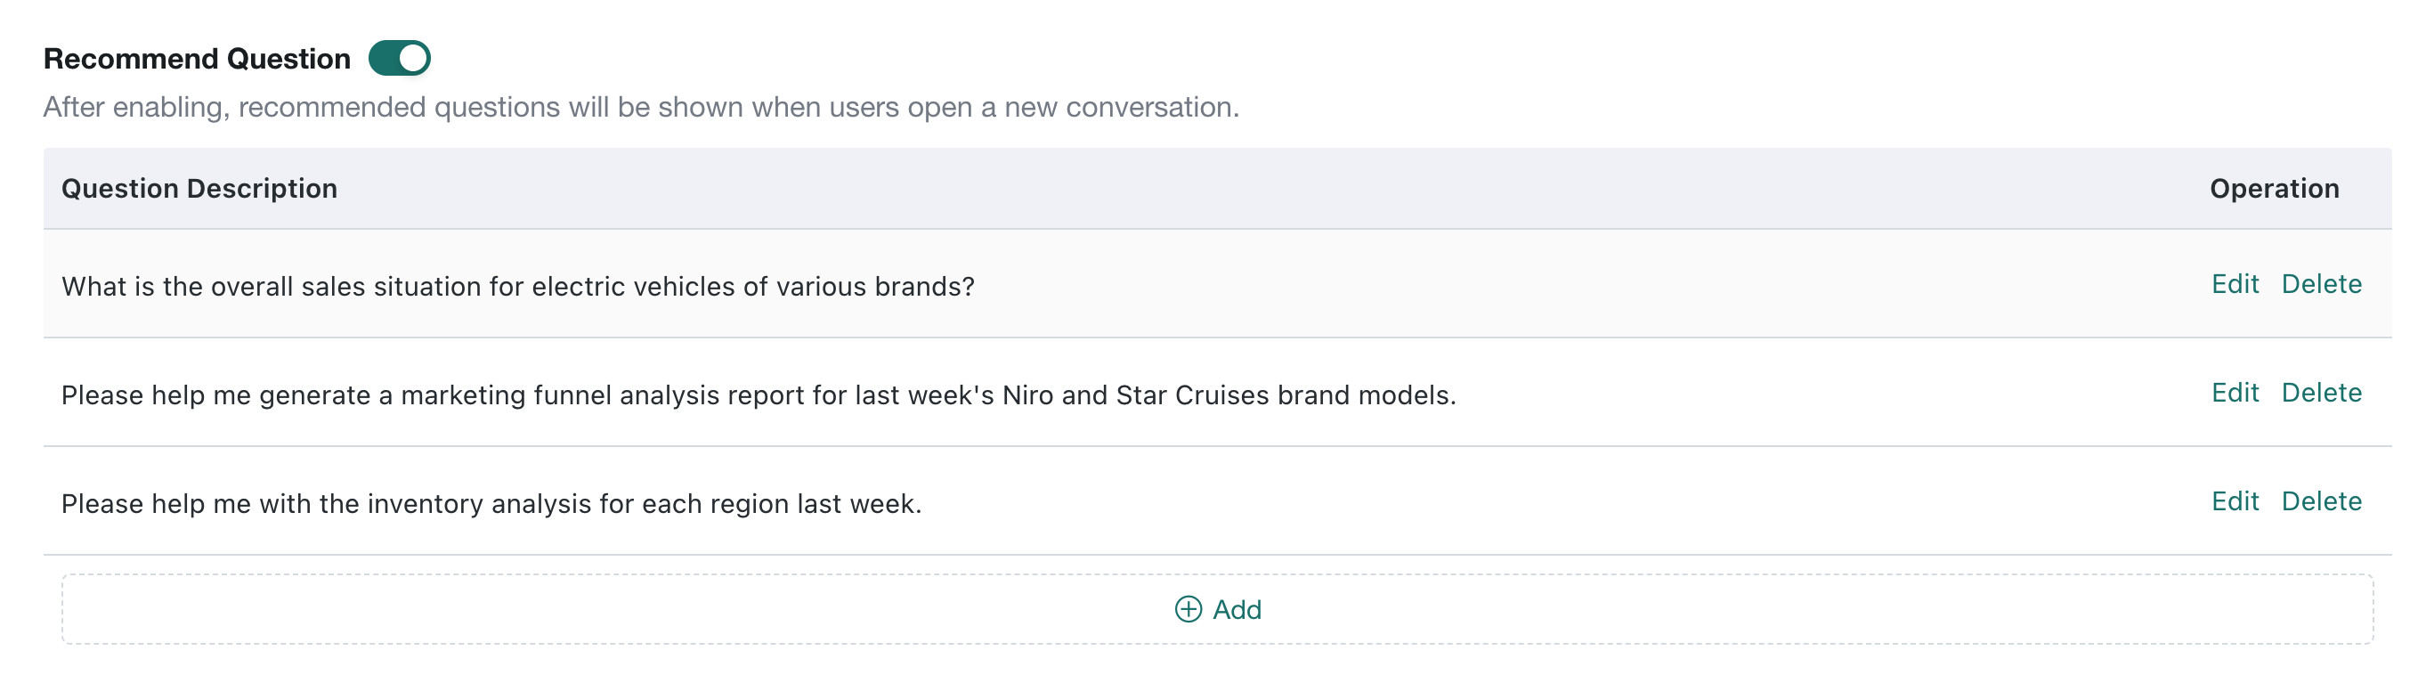The image size is (2418, 675).
Task: Edit the inventory analysis question
Action: (2234, 501)
